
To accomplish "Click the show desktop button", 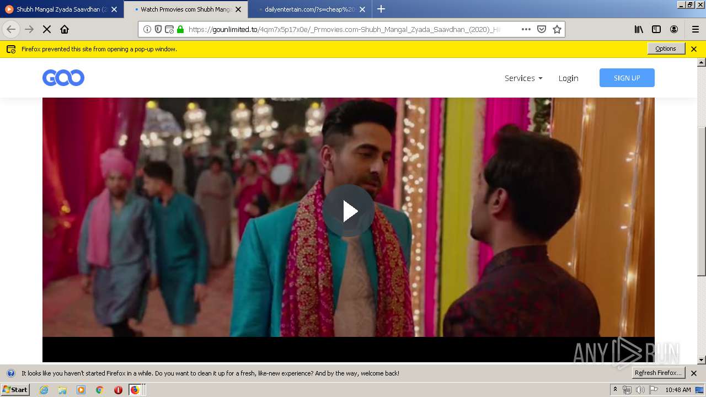I will (x=700, y=390).
